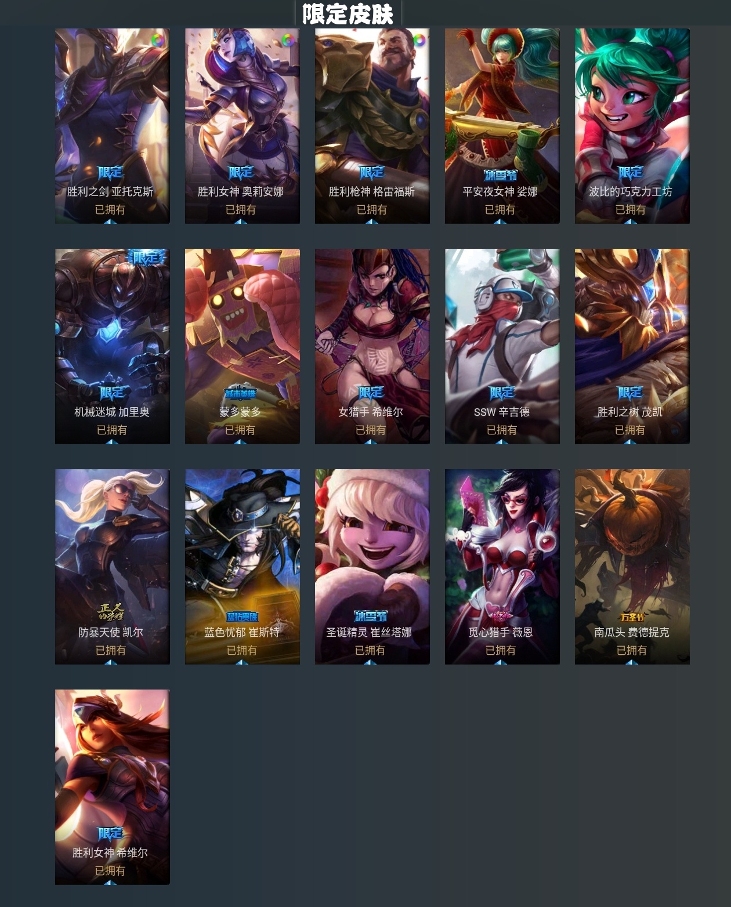This screenshot has width=731, height=907.
Task: Expand arrow below 圣诞精灵 崔丝塔娜 card
Action: (x=371, y=662)
